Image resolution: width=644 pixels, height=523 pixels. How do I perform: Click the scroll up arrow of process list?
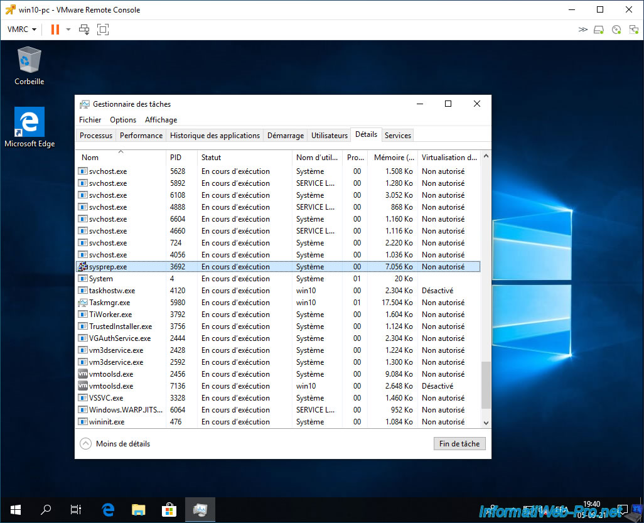coord(486,156)
